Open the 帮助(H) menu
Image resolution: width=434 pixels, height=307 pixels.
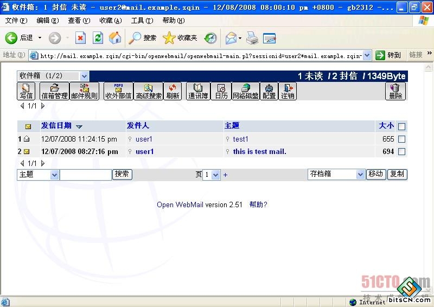pyautogui.click(x=174, y=21)
